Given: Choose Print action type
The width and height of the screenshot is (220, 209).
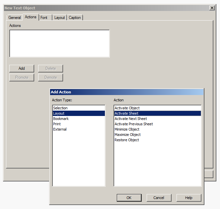Looking at the screenshot, I should pyautogui.click(x=79, y=124).
